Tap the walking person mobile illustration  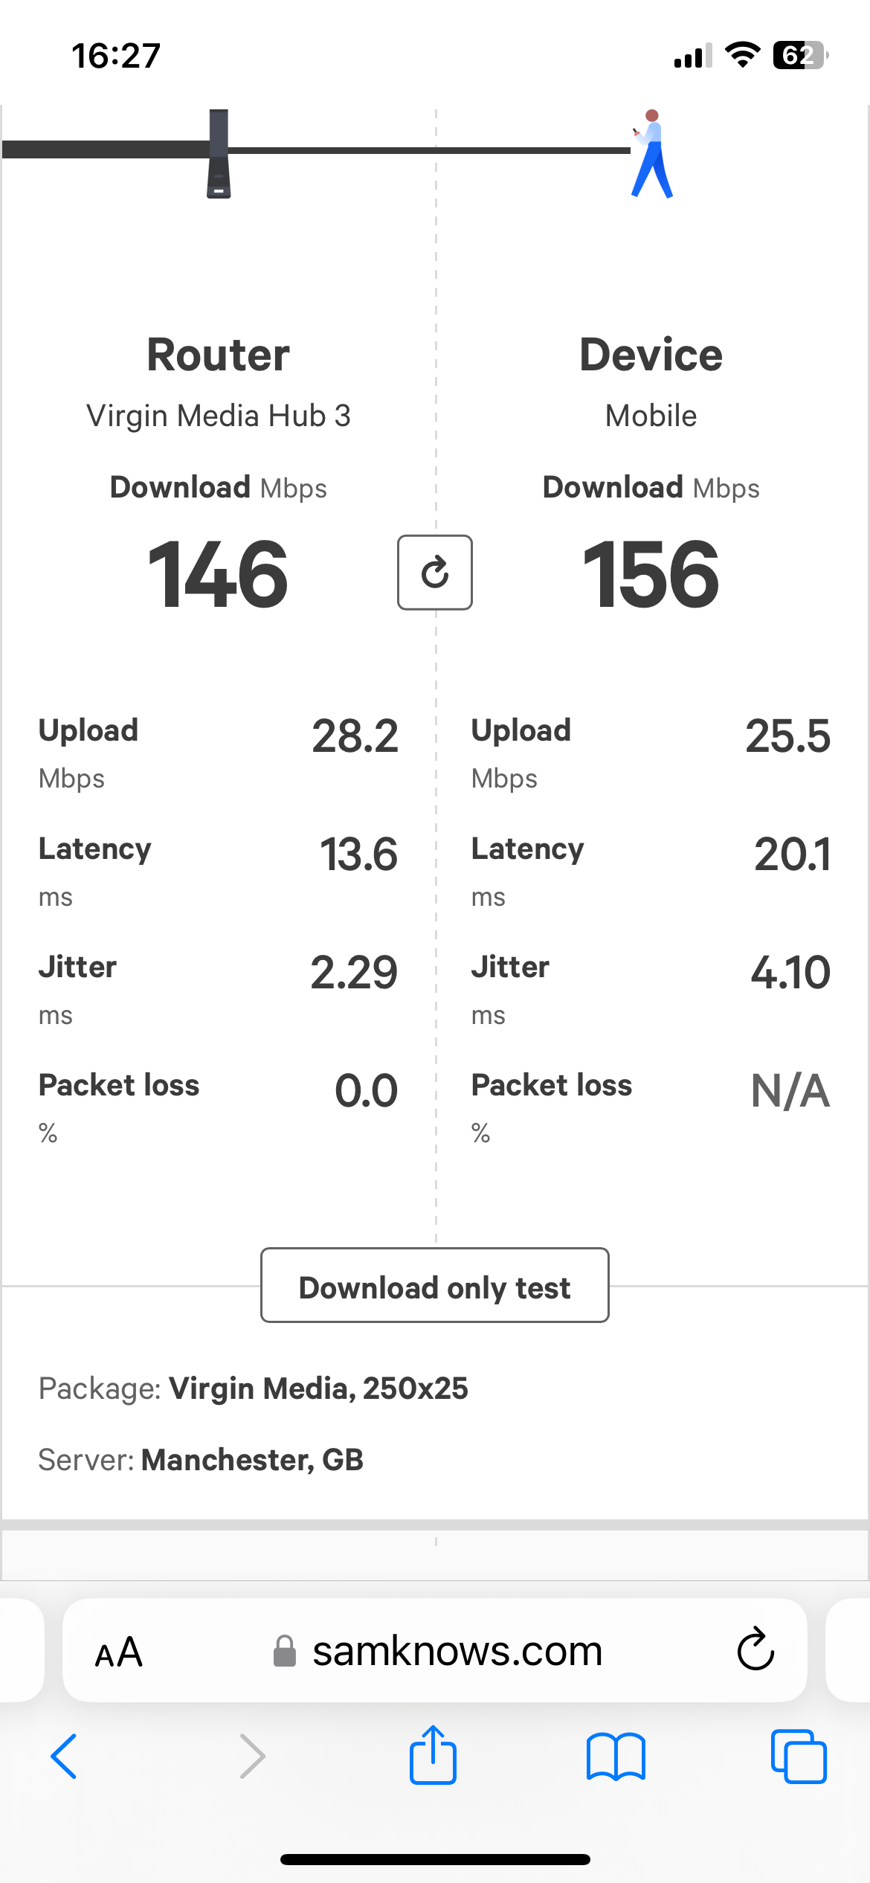tap(652, 154)
